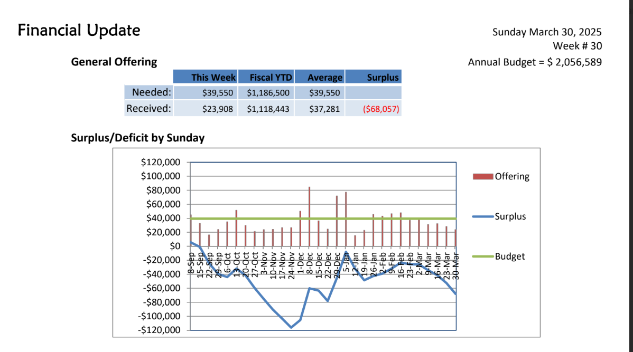This screenshot has height=352, width=633.
Task: Select the Surplus column header in table
Action: 383,77
